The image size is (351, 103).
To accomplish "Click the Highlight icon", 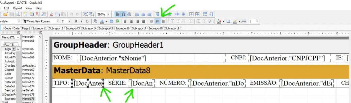I will [111, 21].
